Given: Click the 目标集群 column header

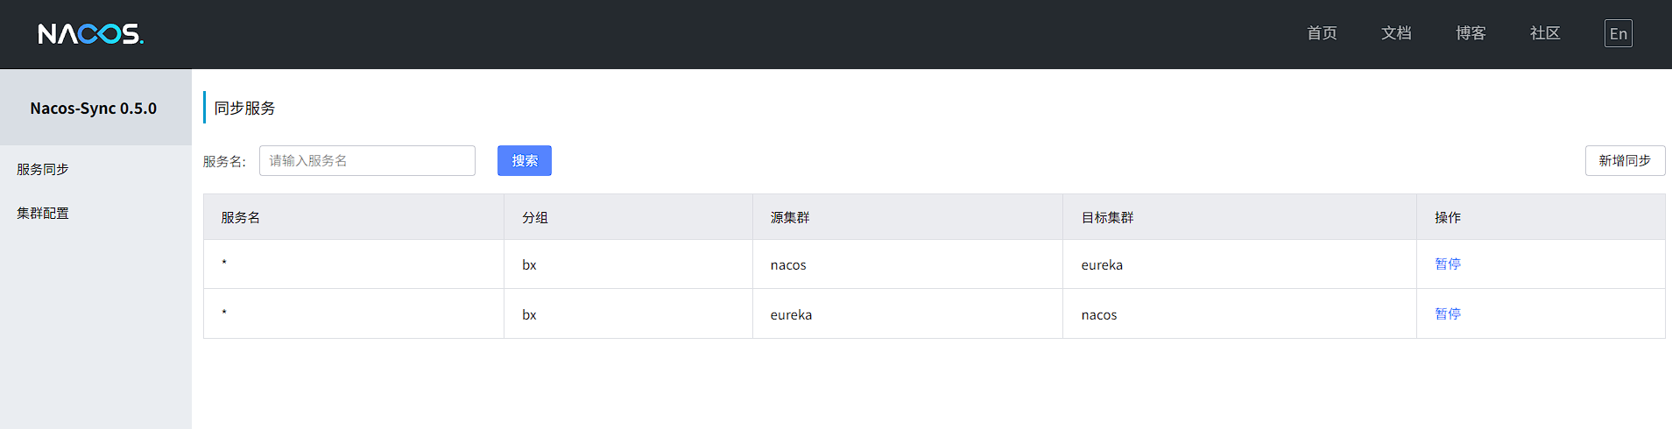Looking at the screenshot, I should pyautogui.click(x=1107, y=217).
